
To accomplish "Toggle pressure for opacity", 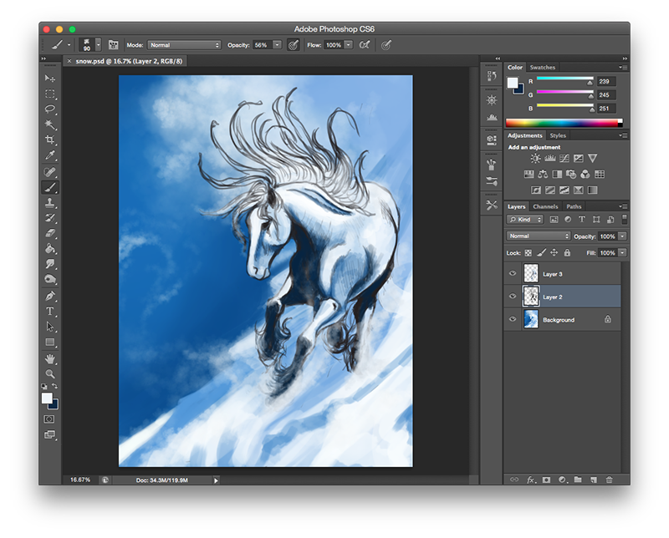I will coord(294,45).
